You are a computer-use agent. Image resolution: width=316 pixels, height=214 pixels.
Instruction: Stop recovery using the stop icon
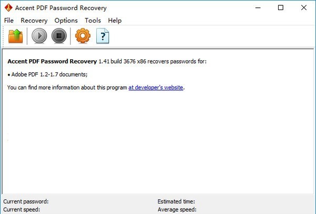[59, 36]
